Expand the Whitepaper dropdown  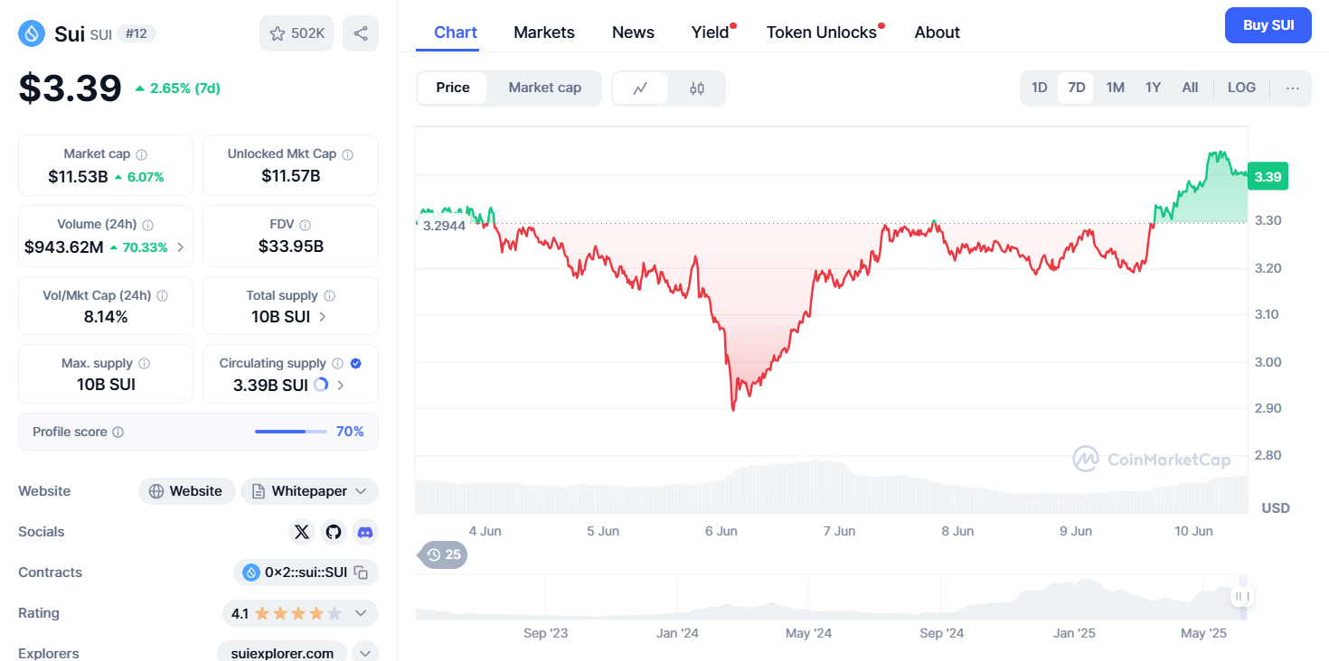click(x=361, y=491)
